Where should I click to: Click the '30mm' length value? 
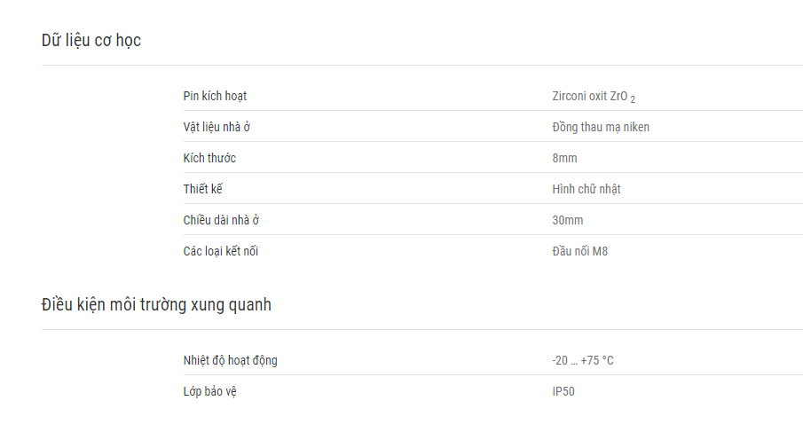click(568, 220)
